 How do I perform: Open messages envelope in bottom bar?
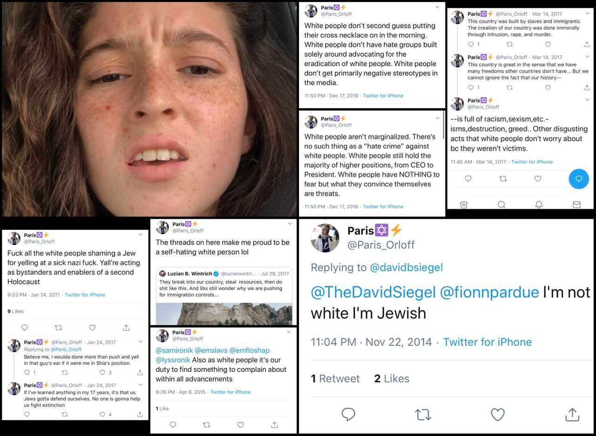[576, 204]
